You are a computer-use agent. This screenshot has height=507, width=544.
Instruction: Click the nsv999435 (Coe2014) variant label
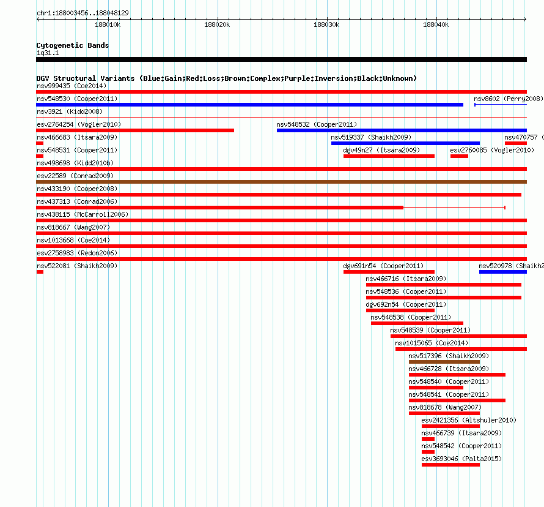point(72,86)
